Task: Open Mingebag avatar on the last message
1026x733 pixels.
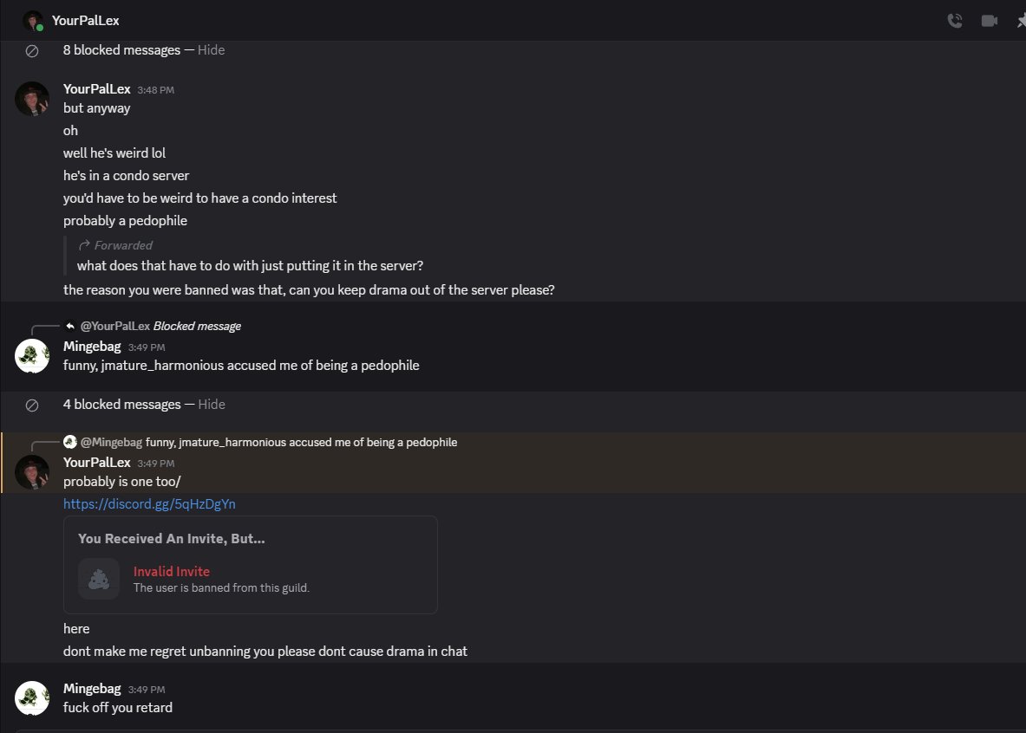Action: pyautogui.click(x=32, y=697)
